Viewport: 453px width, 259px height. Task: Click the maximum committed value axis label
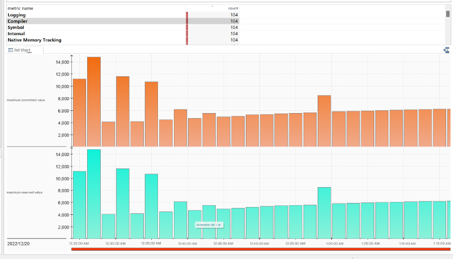25,100
